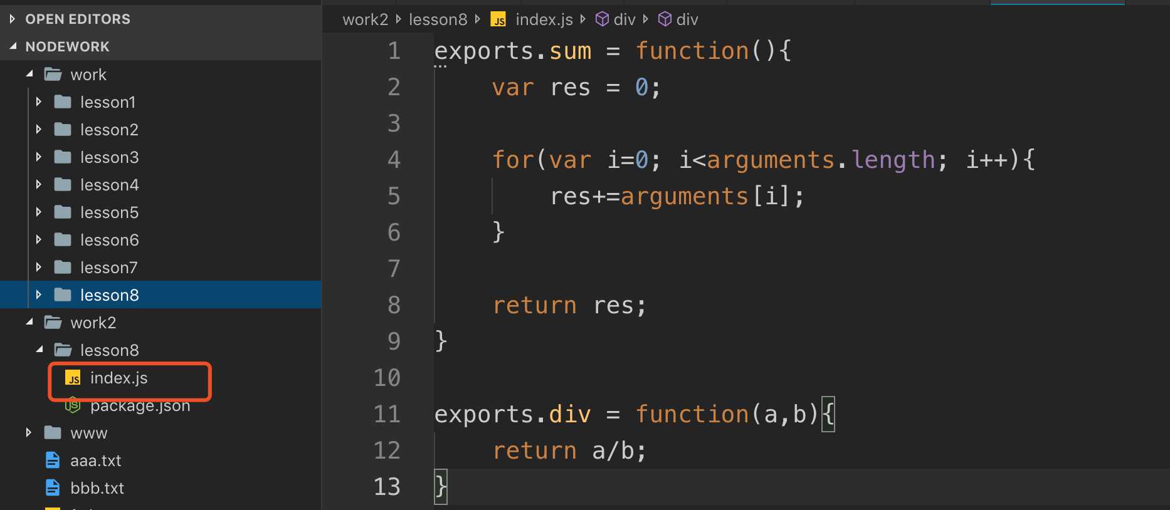Click the JS icon in the breadcrumb
This screenshot has width=1170, height=510.
498,20
